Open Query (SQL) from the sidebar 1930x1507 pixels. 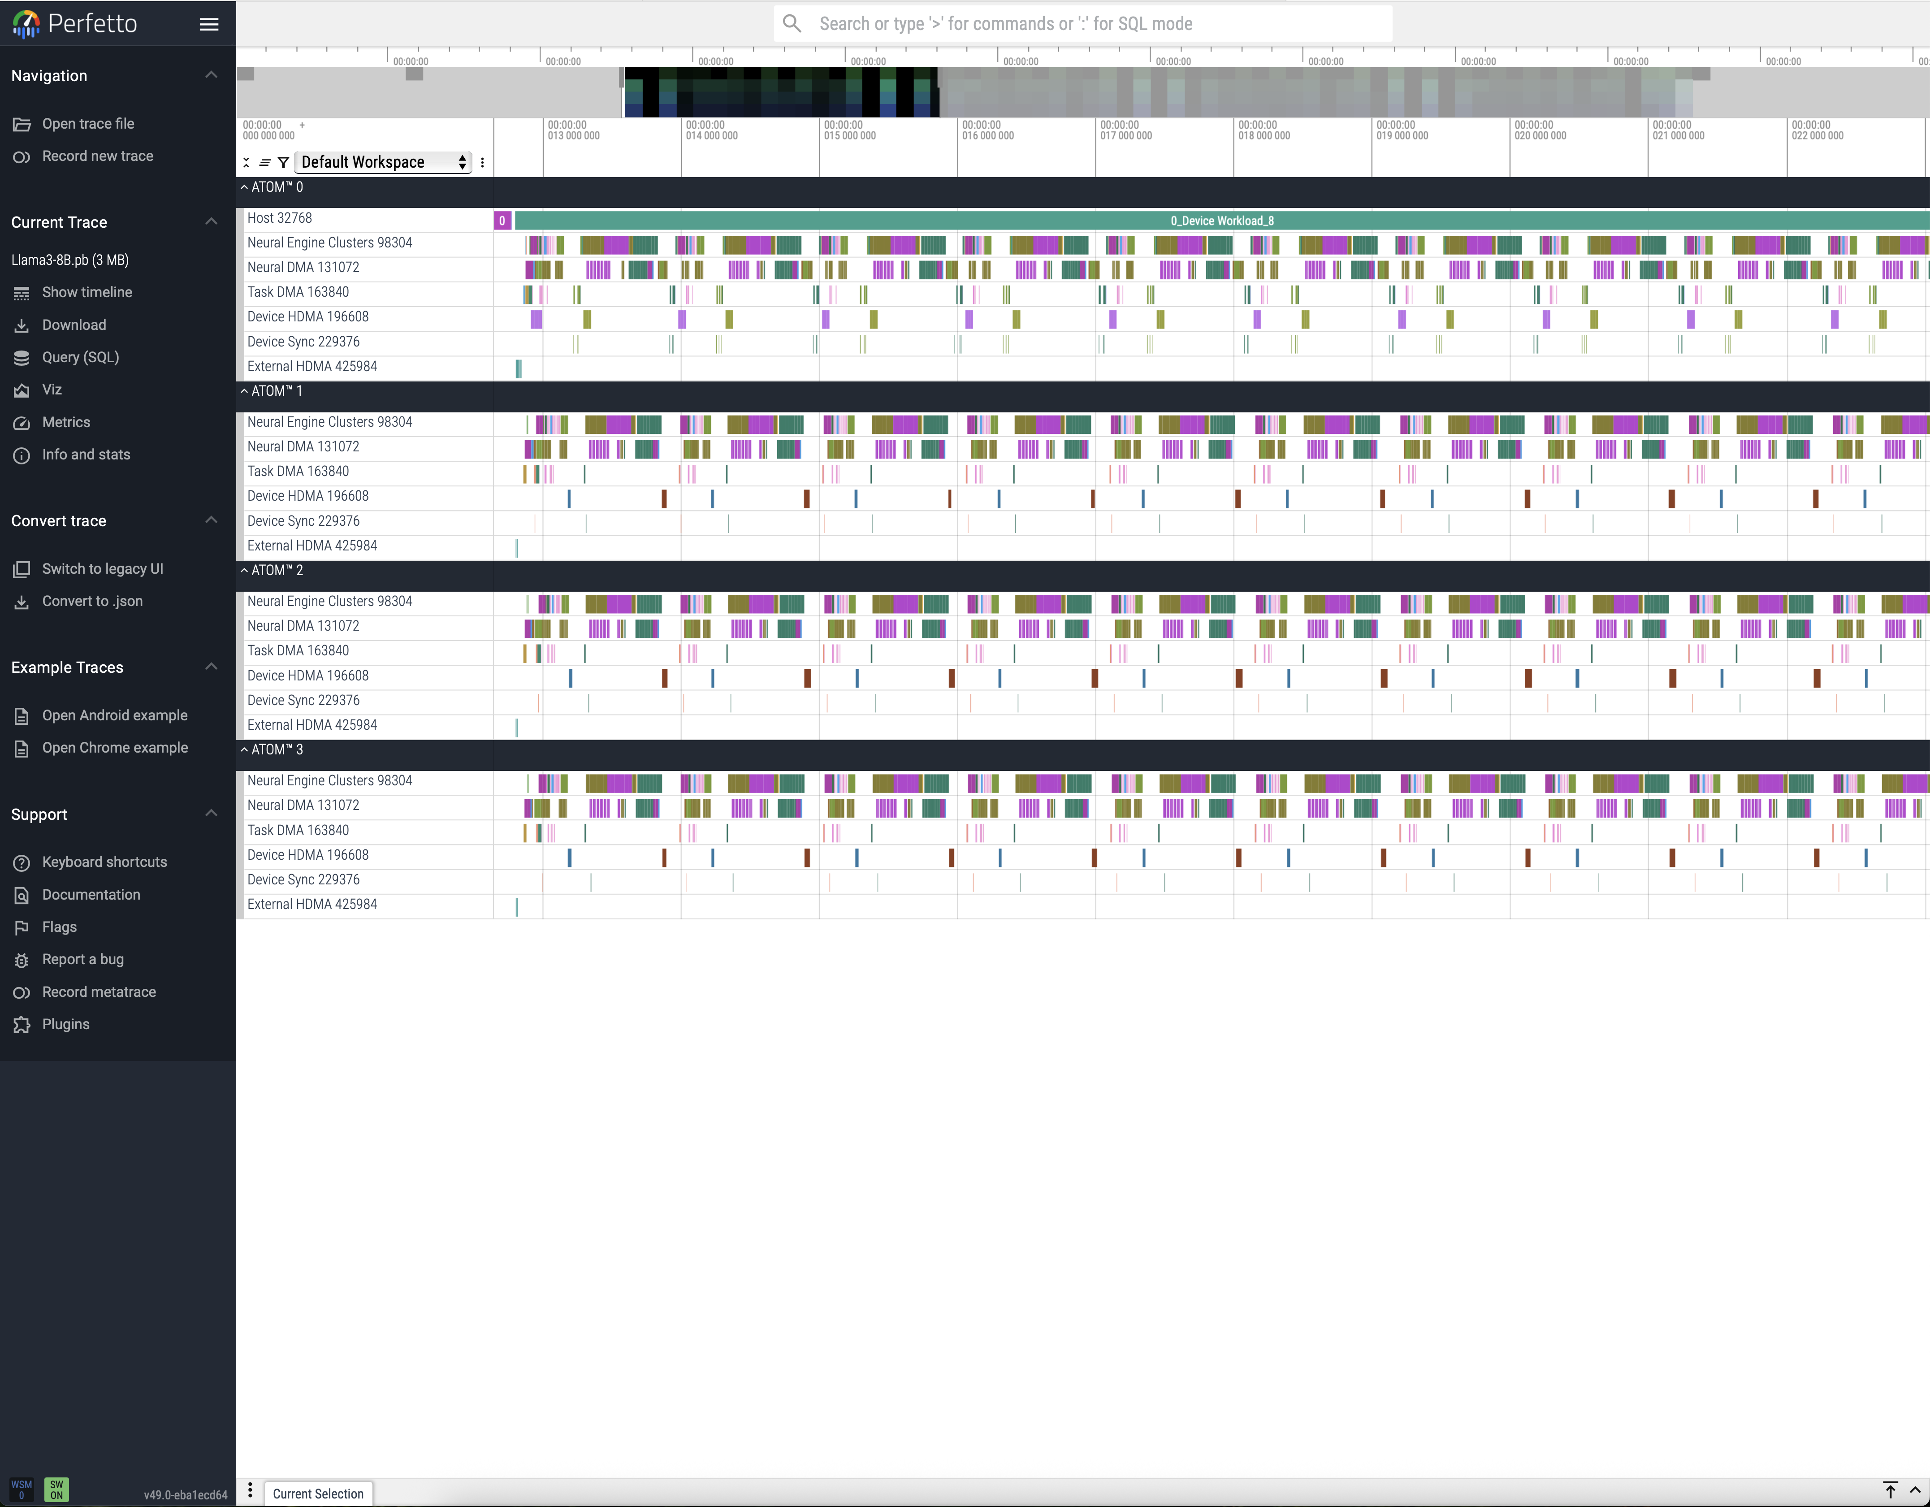[x=79, y=357]
